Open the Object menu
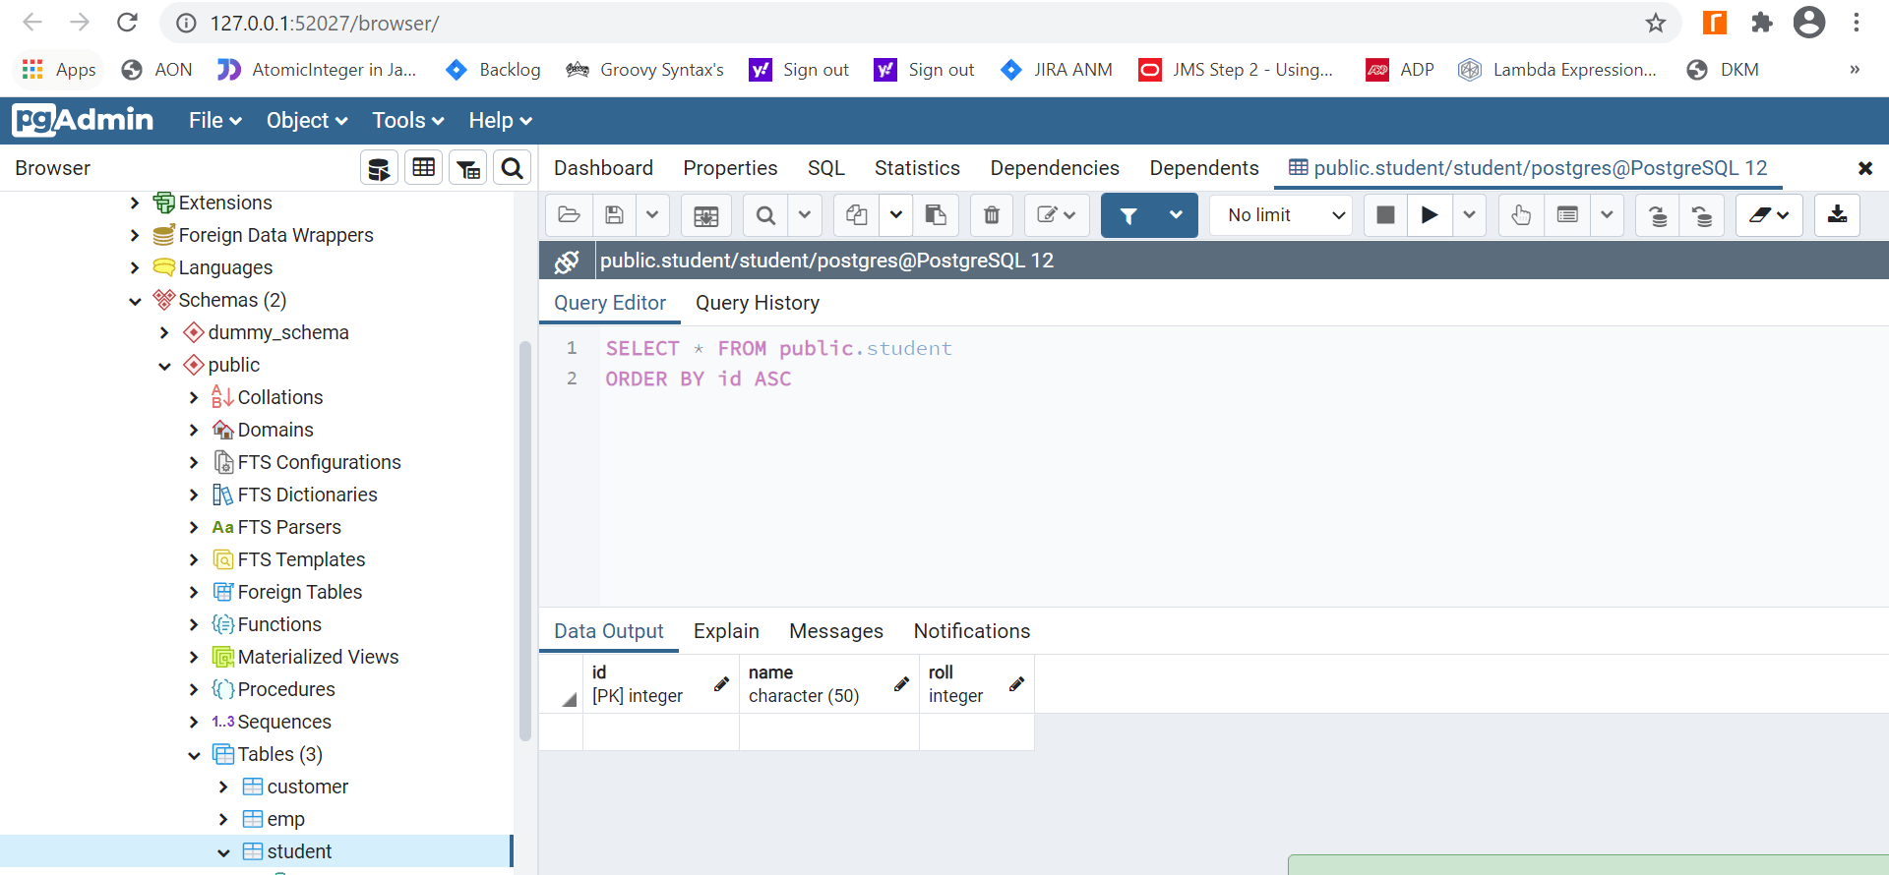 click(307, 120)
